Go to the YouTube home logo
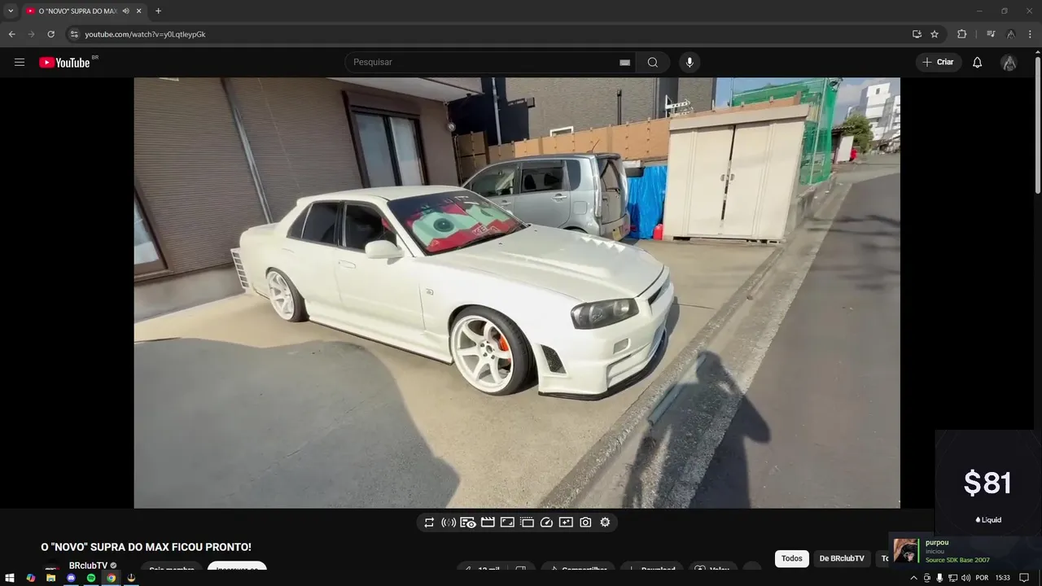This screenshot has height=586, width=1042. pos(65,62)
